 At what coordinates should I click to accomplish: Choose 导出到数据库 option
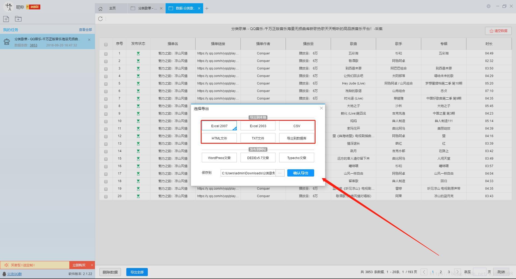[x=297, y=138]
